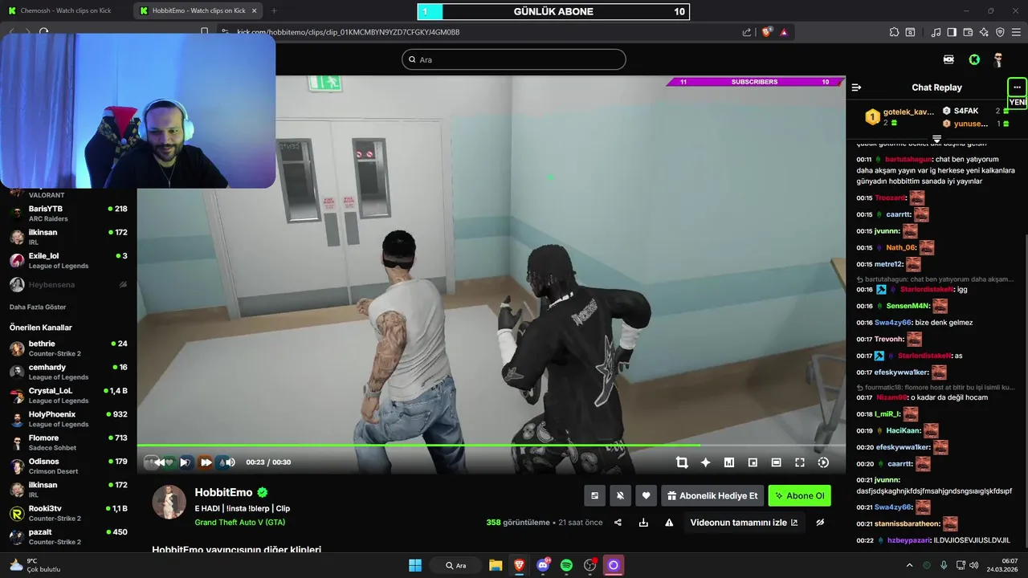
Task: Toggle the Brave sidebar panel icon
Action: (952, 32)
